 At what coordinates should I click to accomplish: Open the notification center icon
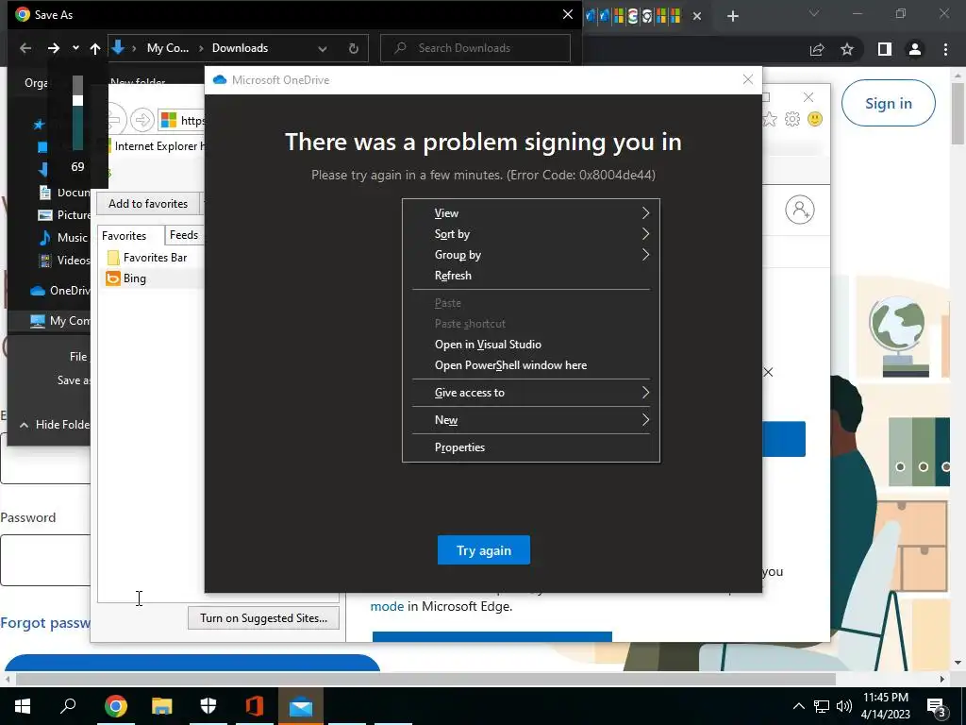tap(936, 707)
